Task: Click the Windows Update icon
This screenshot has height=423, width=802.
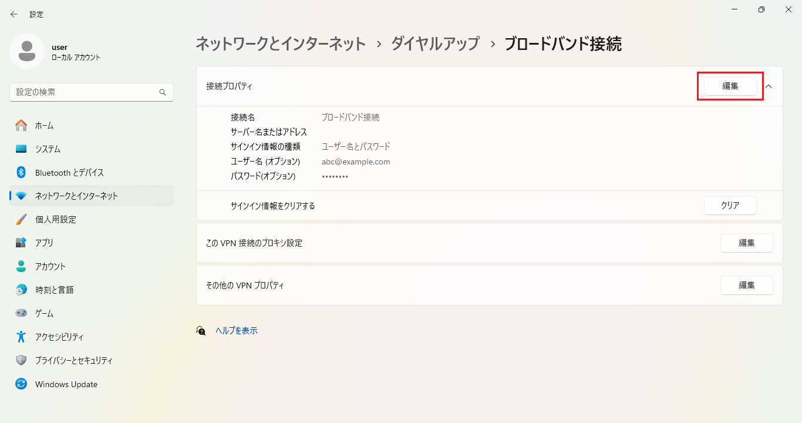Action: (x=21, y=384)
